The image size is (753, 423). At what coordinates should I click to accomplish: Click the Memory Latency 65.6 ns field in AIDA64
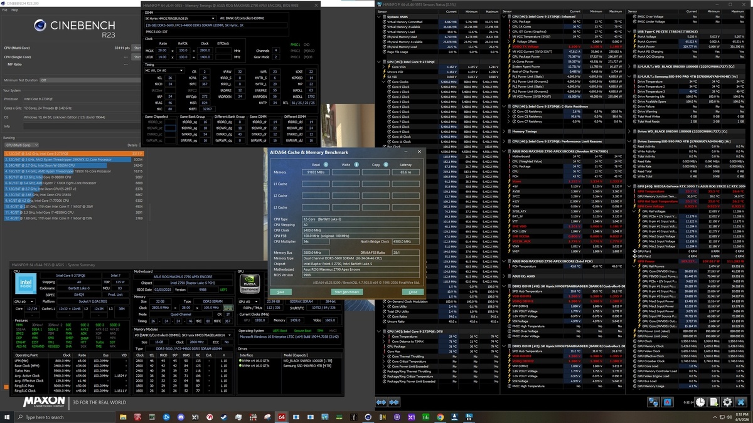pos(406,172)
